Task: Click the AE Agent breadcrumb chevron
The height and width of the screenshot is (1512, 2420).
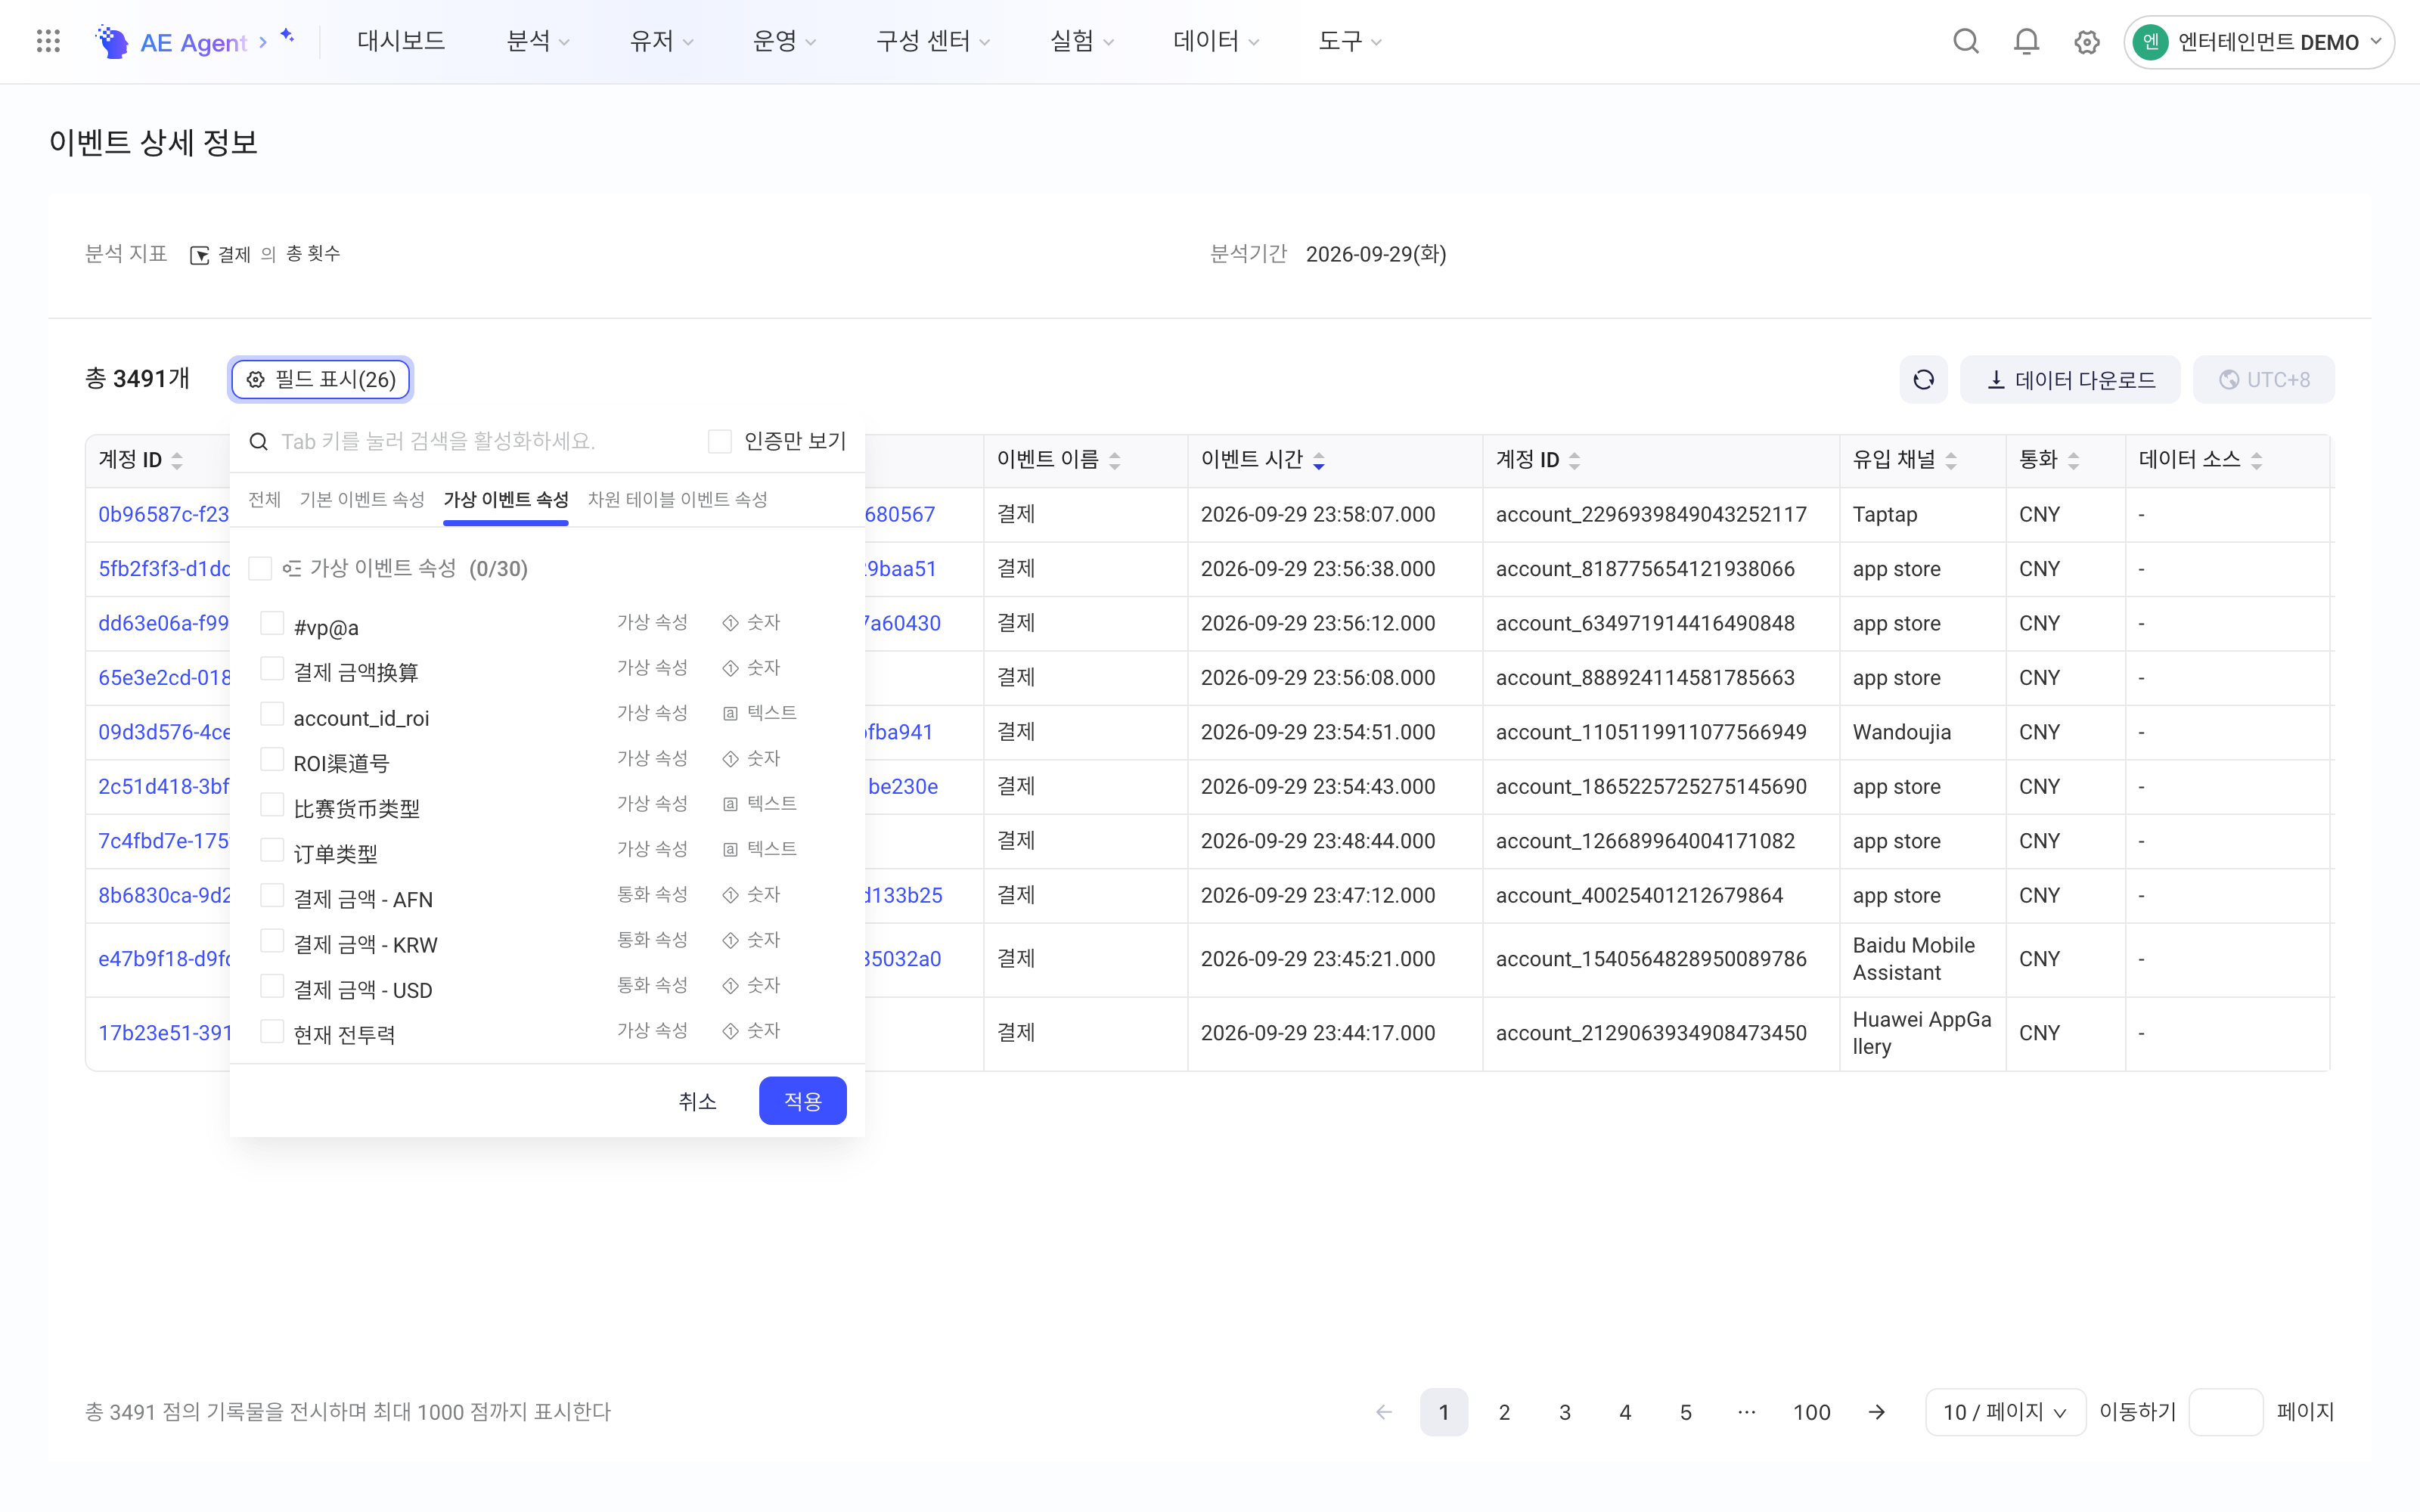Action: pyautogui.click(x=263, y=42)
